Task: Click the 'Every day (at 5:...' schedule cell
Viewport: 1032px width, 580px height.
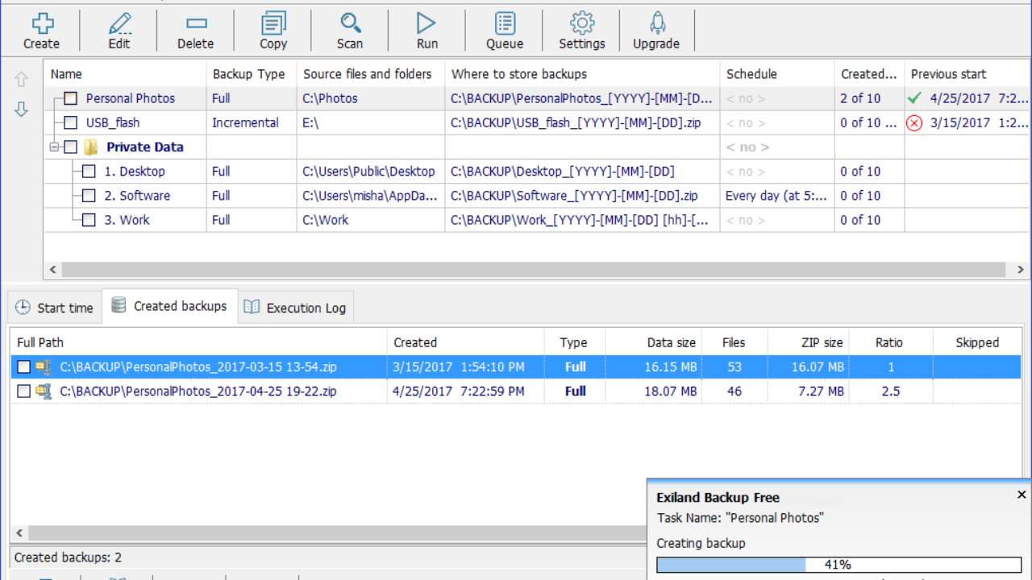Action: (777, 195)
